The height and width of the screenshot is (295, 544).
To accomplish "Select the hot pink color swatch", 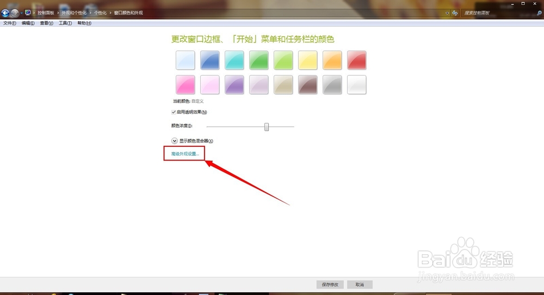I will pos(186,85).
